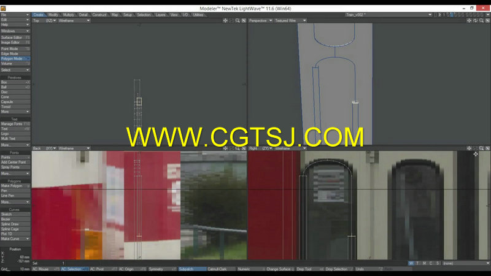
Task: Click next-layer arrow beside object name
Action: (439, 15)
